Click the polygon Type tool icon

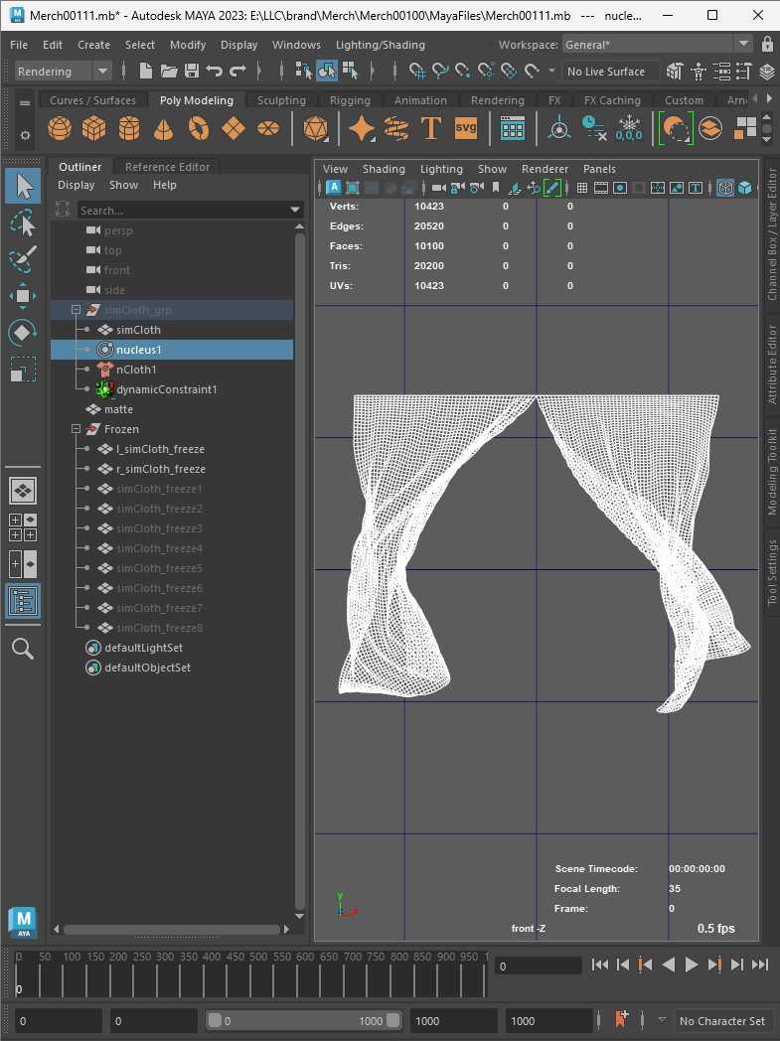tap(431, 128)
